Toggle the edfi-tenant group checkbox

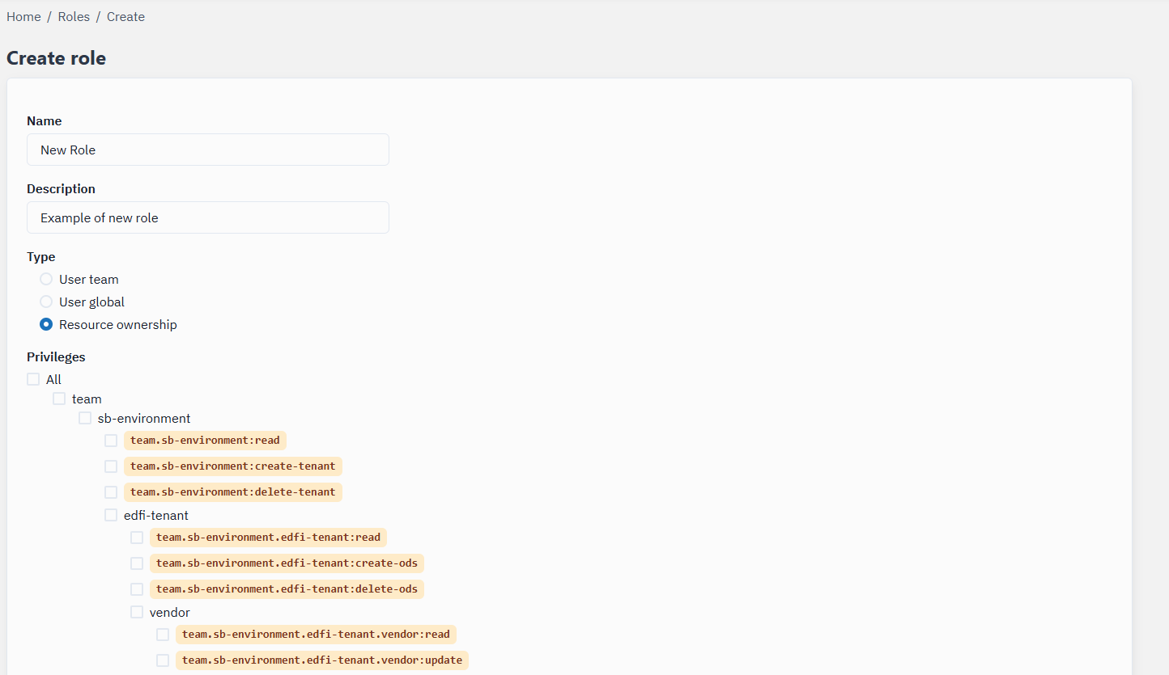click(111, 515)
